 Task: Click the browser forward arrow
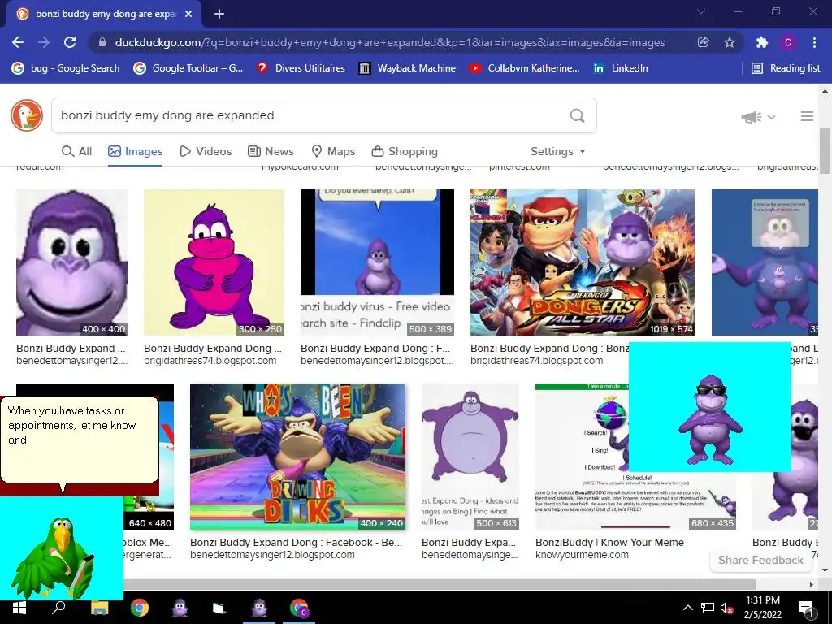(x=44, y=42)
